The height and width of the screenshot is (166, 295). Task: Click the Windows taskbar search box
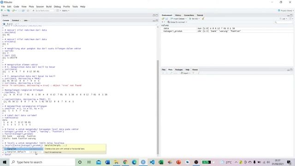pos(42,162)
